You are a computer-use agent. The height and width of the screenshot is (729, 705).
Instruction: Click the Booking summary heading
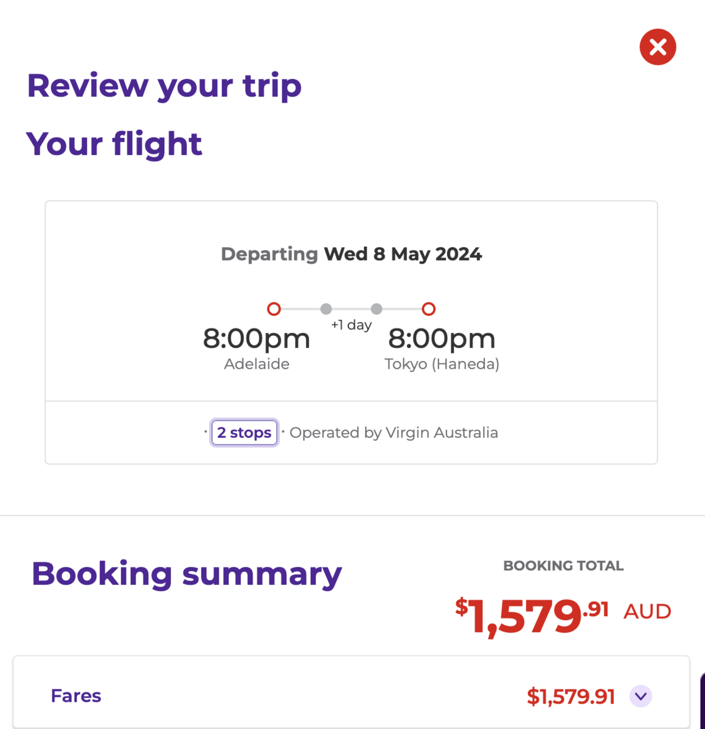point(187,574)
